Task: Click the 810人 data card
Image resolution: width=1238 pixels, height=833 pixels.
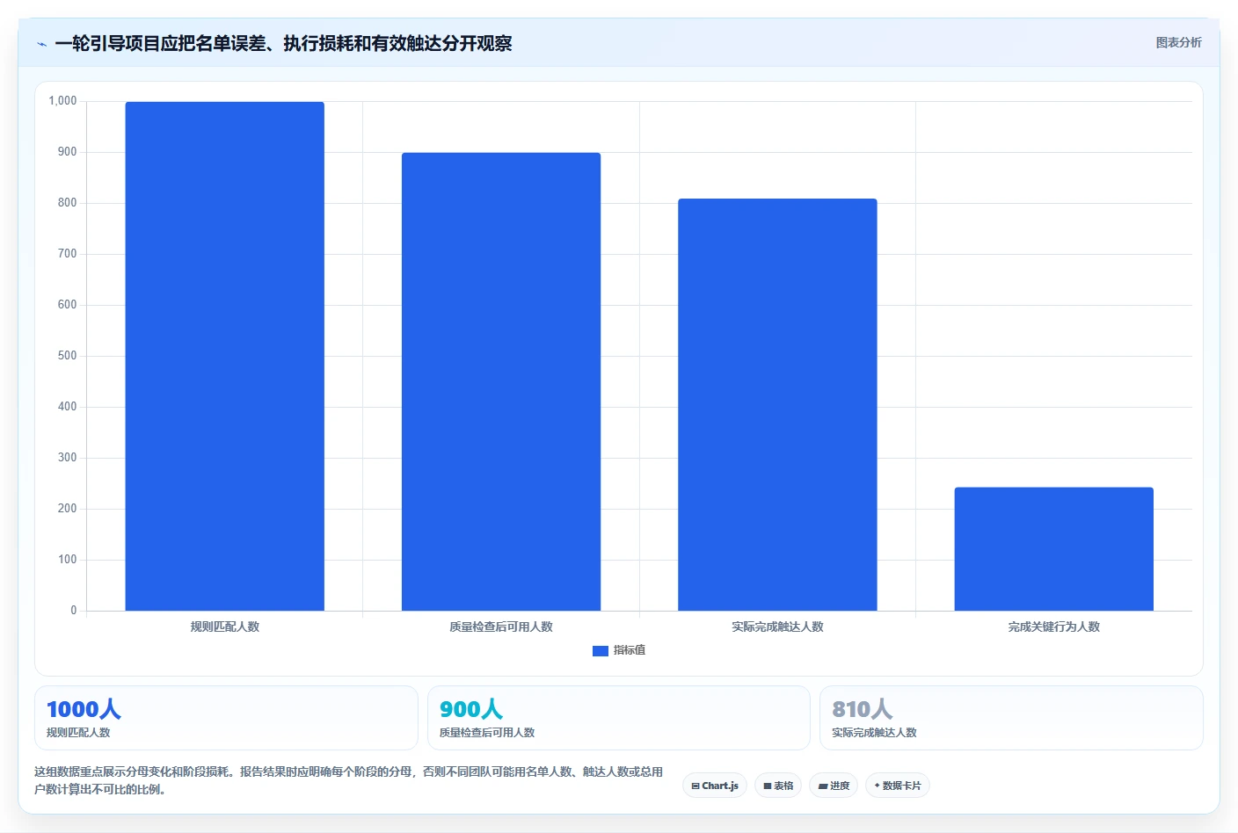Action: tap(1011, 718)
